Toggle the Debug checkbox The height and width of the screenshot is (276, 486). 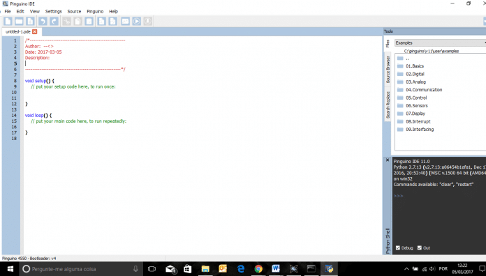click(x=398, y=248)
